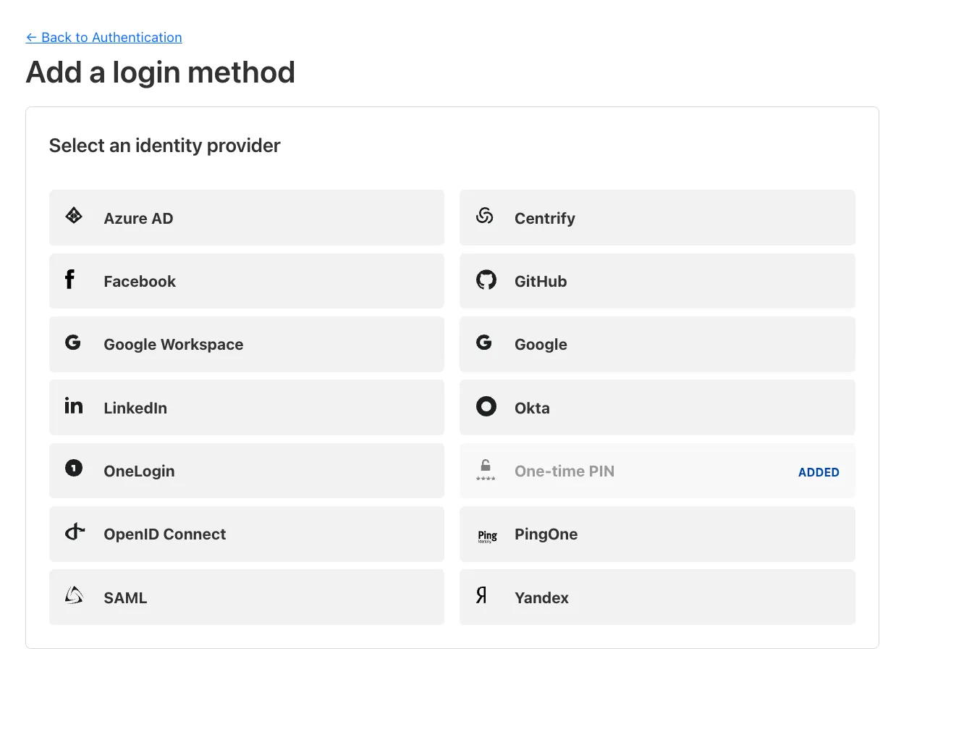The height and width of the screenshot is (743, 964).
Task: Click the Google Workspace G icon
Action: 73,343
